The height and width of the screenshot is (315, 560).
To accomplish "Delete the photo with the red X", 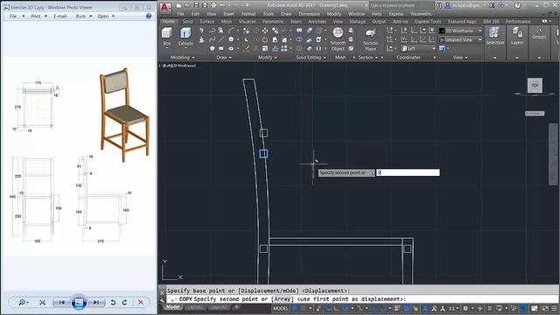I will [141, 303].
